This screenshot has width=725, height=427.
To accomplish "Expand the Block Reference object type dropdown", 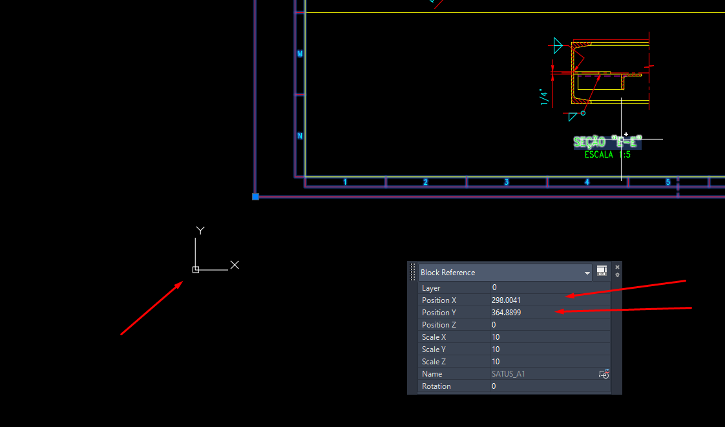I will click(x=587, y=273).
